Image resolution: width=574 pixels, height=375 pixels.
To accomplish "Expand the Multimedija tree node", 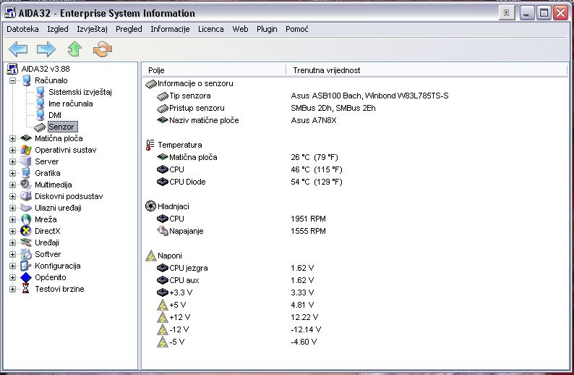I will point(12,185).
